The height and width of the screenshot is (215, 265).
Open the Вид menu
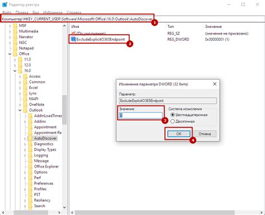click(x=36, y=12)
